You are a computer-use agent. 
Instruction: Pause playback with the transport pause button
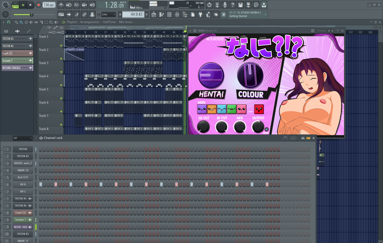click(23, 5)
